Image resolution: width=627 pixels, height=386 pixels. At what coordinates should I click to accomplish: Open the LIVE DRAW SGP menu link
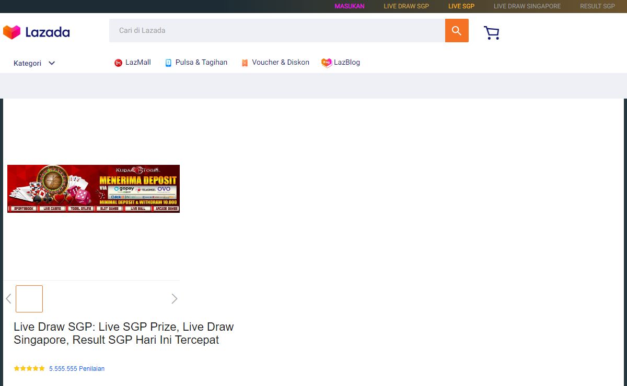(407, 6)
